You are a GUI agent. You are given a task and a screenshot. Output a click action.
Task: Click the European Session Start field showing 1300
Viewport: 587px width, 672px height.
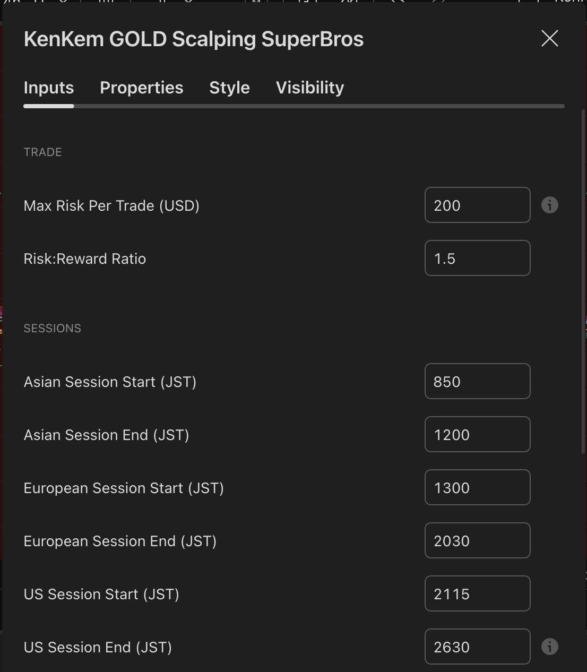point(477,487)
